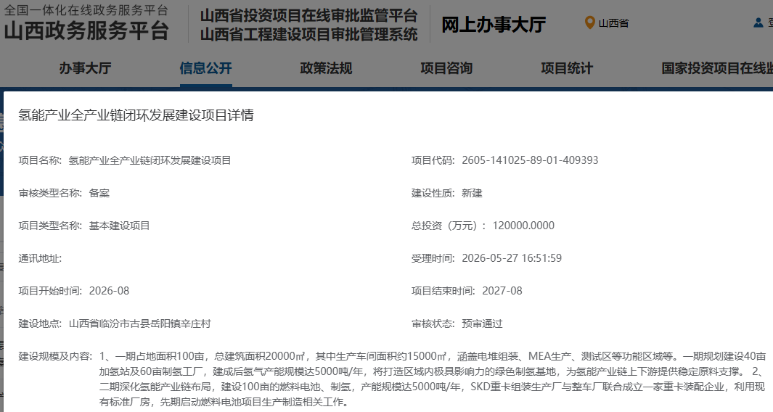Click project code 2605-141025-89-01-409393
The image size is (773, 412).
tap(530, 160)
